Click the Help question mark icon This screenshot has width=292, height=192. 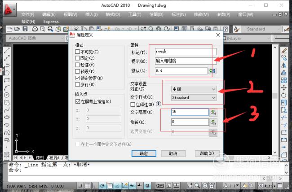pyautogui.click(x=226, y=29)
